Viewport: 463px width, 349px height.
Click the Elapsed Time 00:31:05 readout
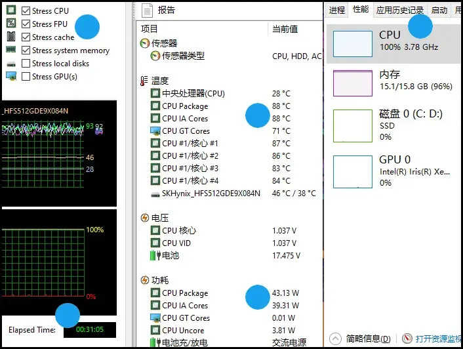click(90, 329)
